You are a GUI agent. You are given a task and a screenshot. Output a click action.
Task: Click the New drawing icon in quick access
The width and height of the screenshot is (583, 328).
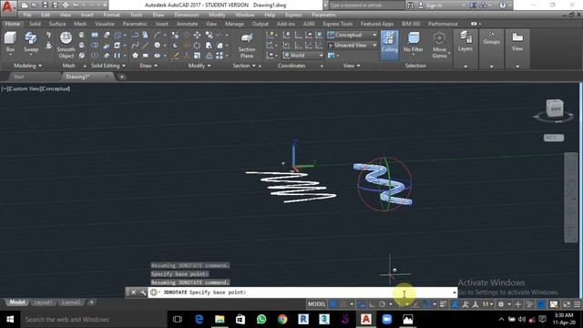(x=25, y=5)
